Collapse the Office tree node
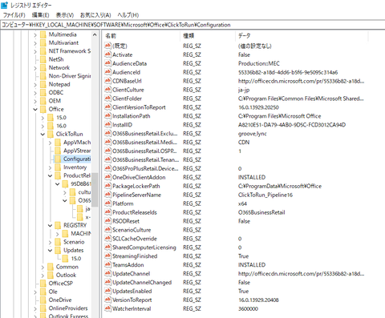Image resolution: width=385 pixels, height=318 pixels. pyautogui.click(x=35, y=109)
